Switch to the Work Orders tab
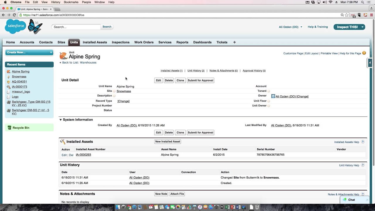This screenshot has width=375, height=211. pos(144,42)
